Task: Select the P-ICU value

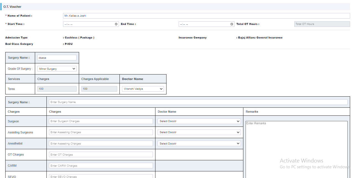Action: pos(69,44)
